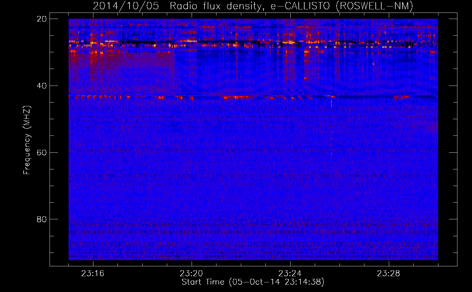
Task: Click the plot title naming e-CALLISTO (ROSWELL-NM)
Action: [253, 6]
